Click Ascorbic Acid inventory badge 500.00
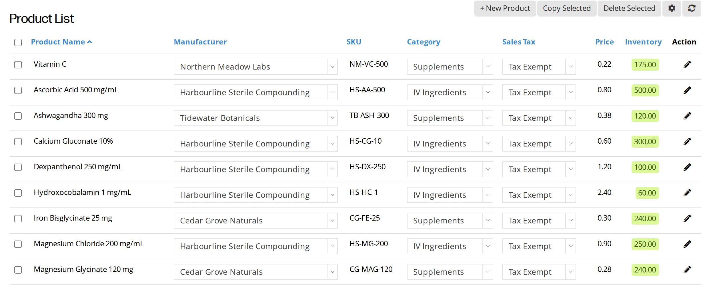 (645, 90)
